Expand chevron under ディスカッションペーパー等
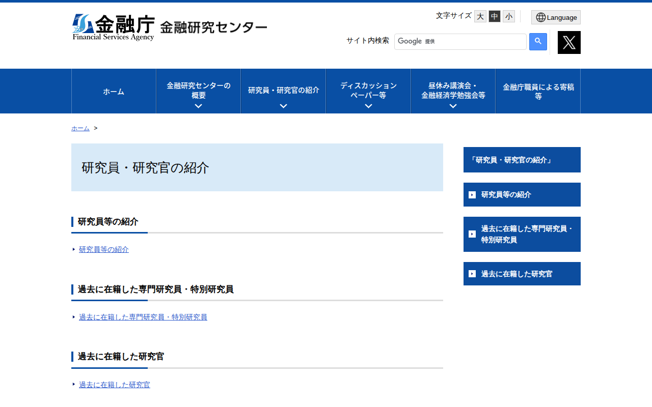 pos(368,106)
